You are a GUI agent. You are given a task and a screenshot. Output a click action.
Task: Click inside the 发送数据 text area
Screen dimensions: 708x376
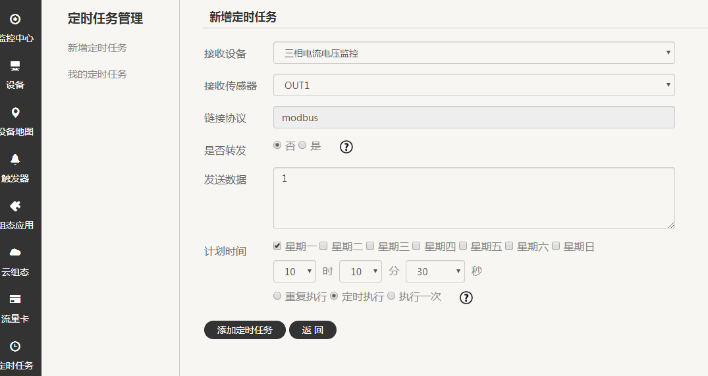pyautogui.click(x=474, y=198)
